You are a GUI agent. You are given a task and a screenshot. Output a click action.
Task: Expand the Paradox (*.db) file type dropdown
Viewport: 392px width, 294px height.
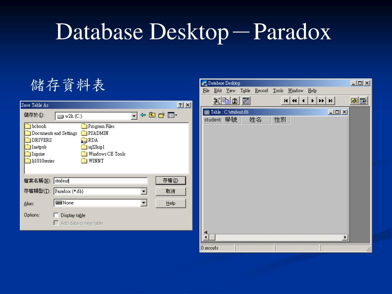144,191
